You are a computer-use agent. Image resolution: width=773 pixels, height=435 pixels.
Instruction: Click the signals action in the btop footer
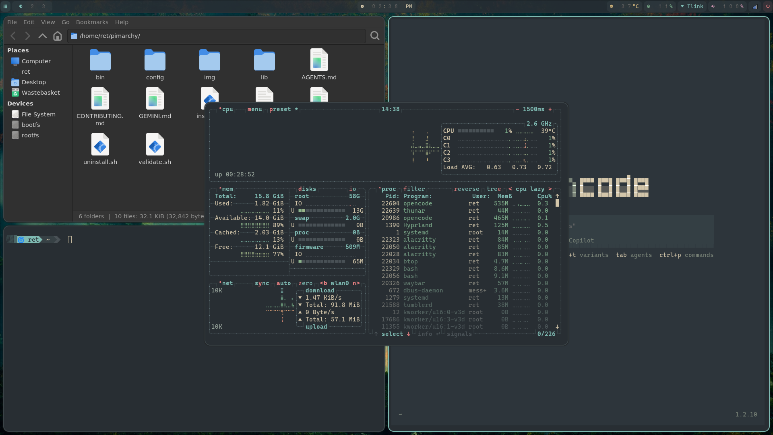coord(459,334)
